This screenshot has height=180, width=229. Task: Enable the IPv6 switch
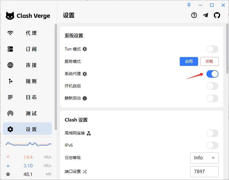pyautogui.click(x=212, y=145)
